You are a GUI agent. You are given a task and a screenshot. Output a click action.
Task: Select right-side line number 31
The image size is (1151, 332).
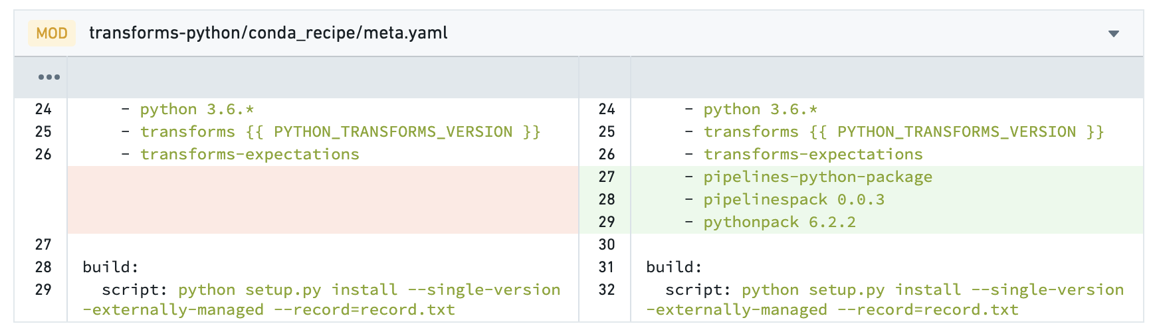click(607, 267)
